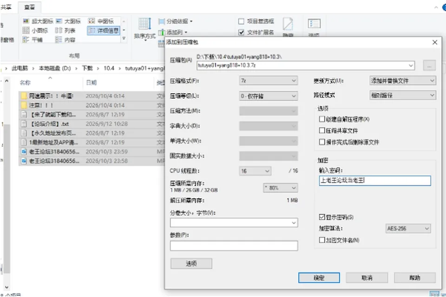Click 取消 to cancel dialog

[x=367, y=278]
